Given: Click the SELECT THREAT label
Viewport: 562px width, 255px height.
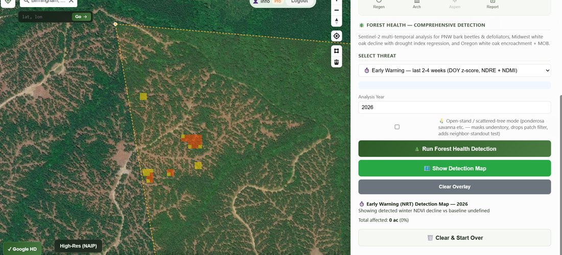Looking at the screenshot, I should tap(377, 55).
